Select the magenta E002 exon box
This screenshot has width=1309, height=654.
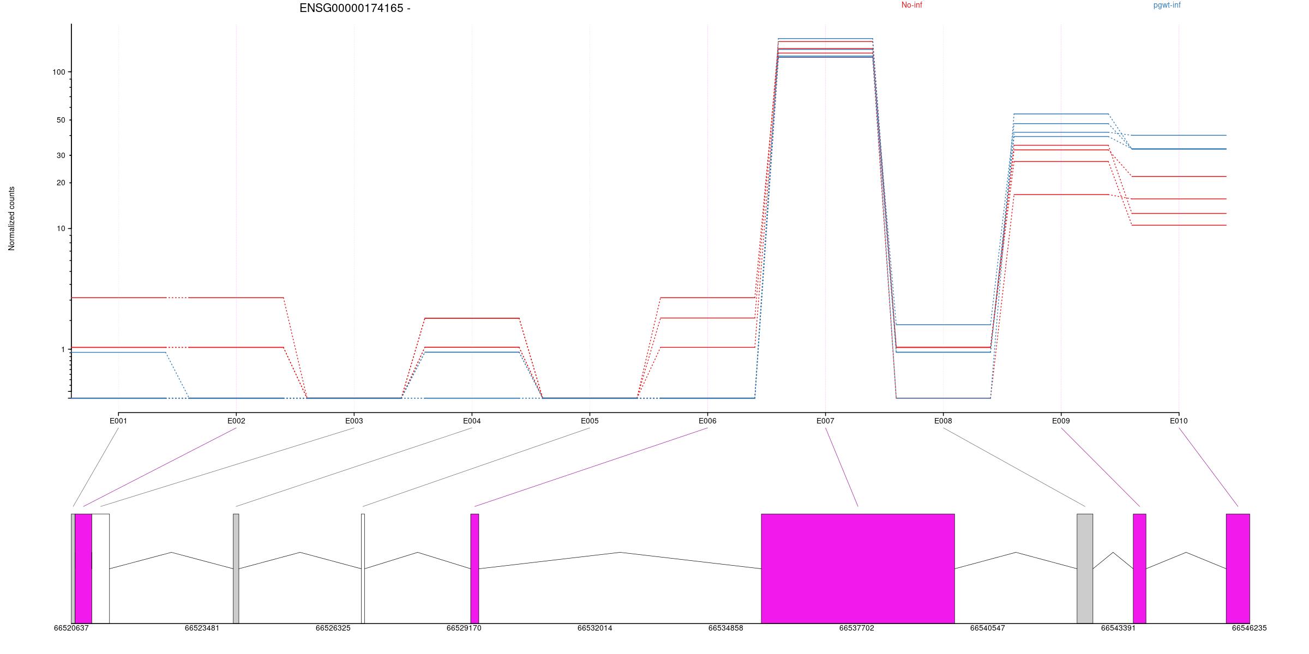coord(83,568)
